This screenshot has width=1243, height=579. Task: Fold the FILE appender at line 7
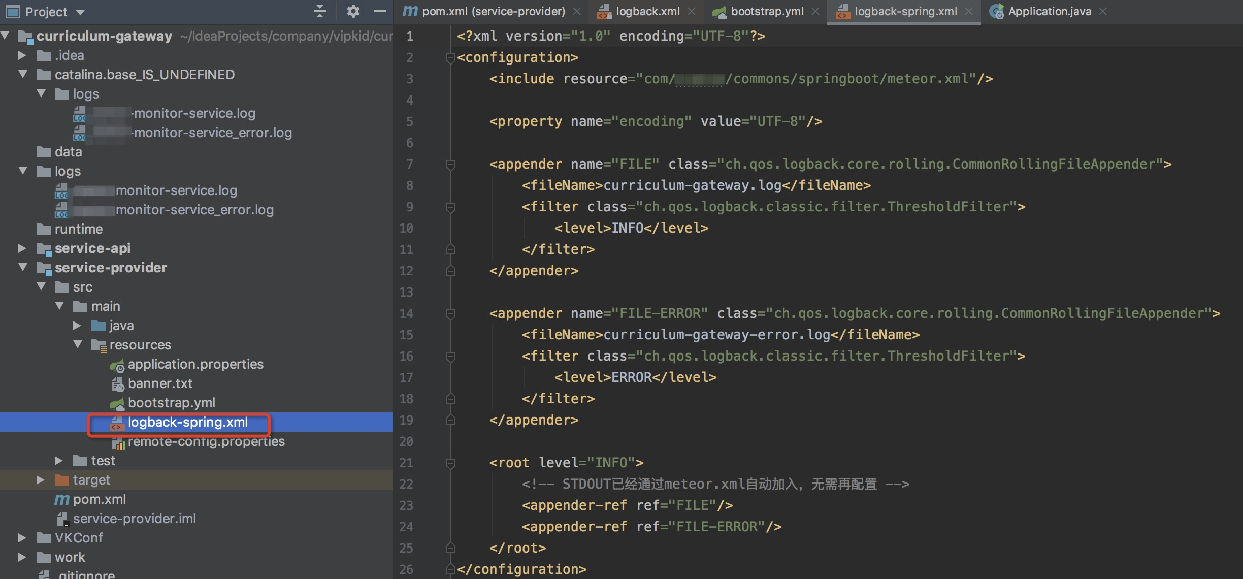[x=450, y=164]
